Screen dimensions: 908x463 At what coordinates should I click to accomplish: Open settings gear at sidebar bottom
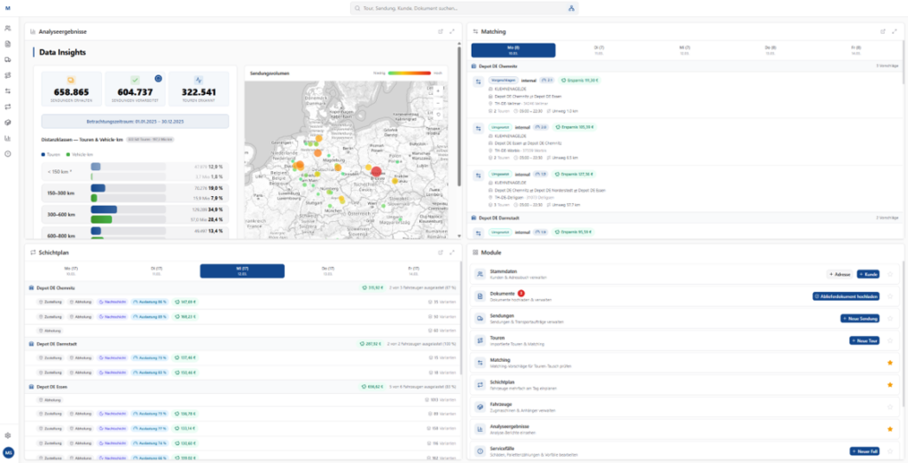[8, 436]
